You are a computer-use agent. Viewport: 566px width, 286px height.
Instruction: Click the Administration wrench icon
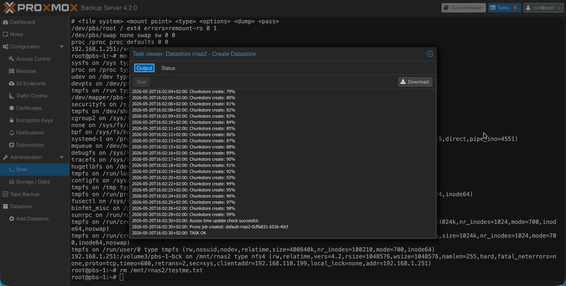[5, 157]
